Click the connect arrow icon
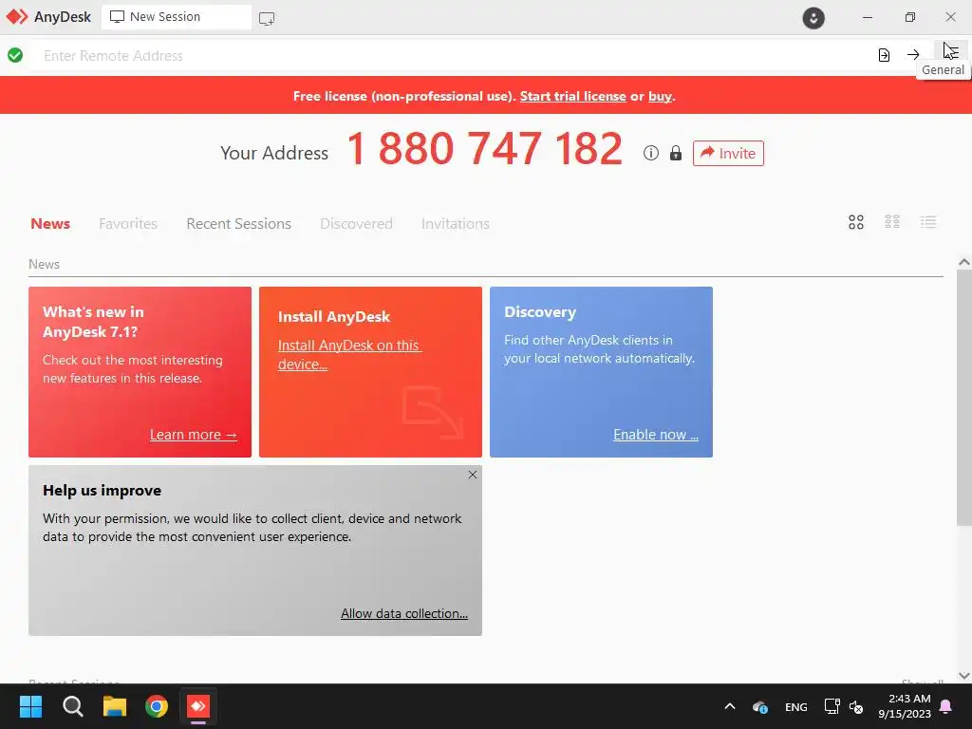This screenshot has width=972, height=729. pyautogui.click(x=913, y=55)
